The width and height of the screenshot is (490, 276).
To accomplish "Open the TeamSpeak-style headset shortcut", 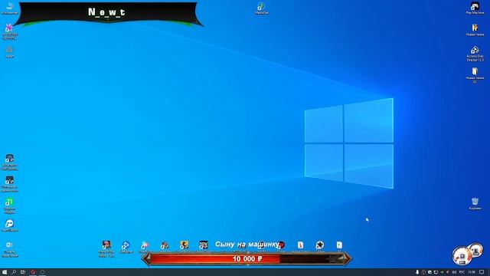I will pyautogui.click(x=9, y=225).
